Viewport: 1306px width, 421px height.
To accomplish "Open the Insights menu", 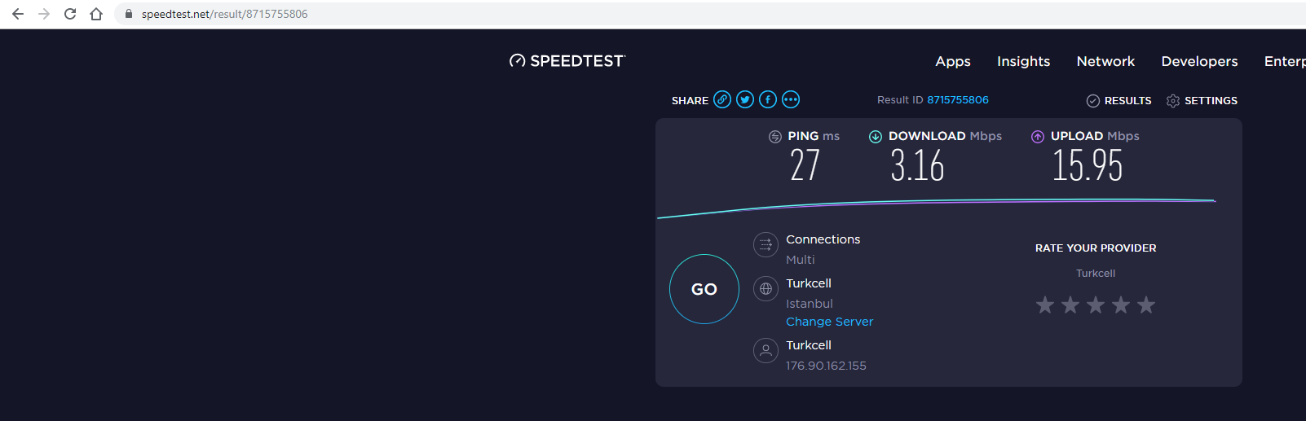I will (1023, 61).
